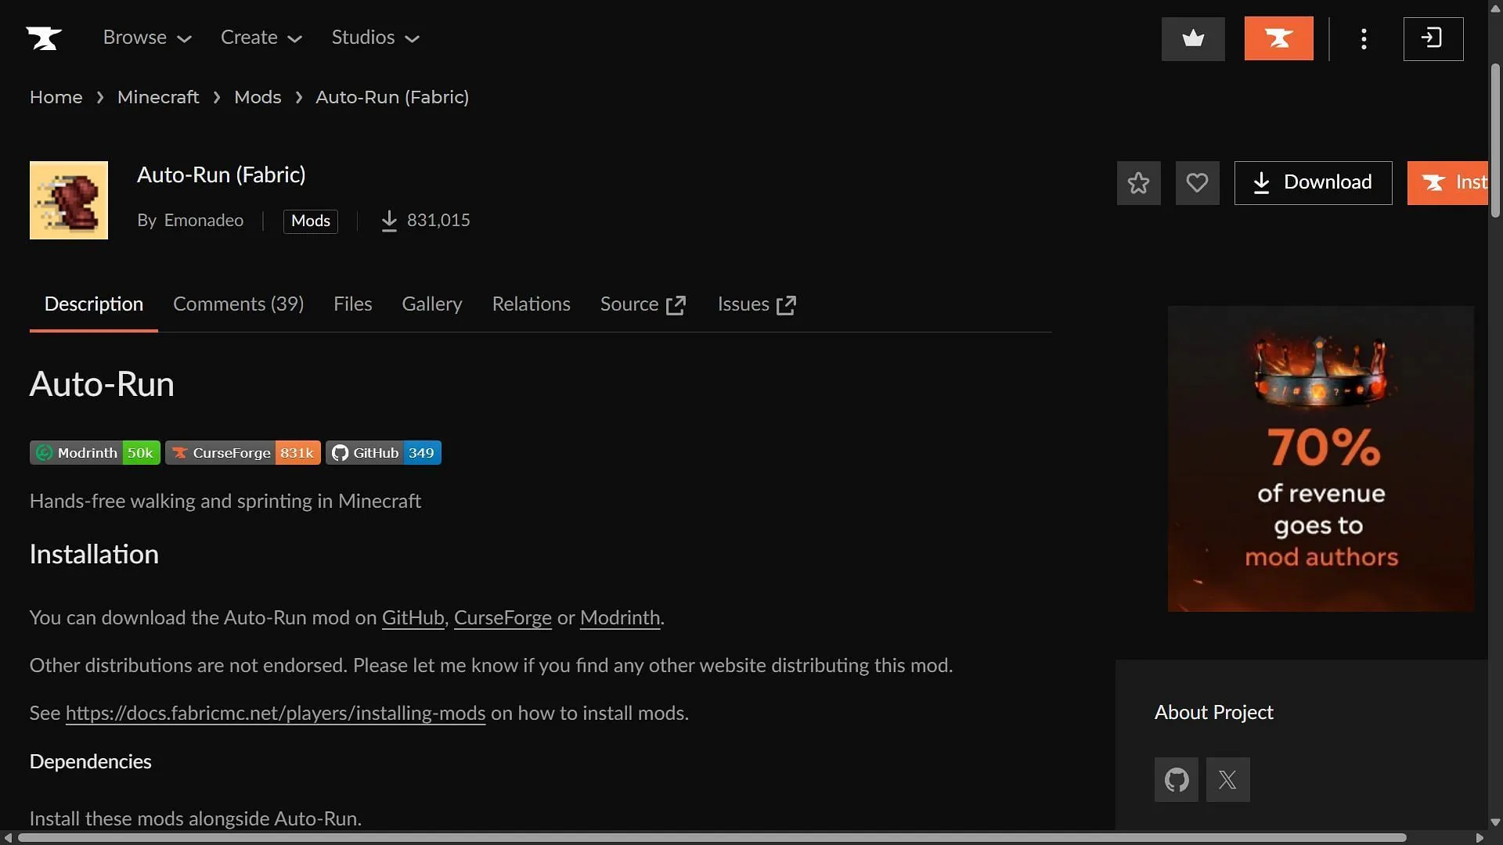Click the CurseForge 831k badge
This screenshot has height=845, width=1503.
243,453
